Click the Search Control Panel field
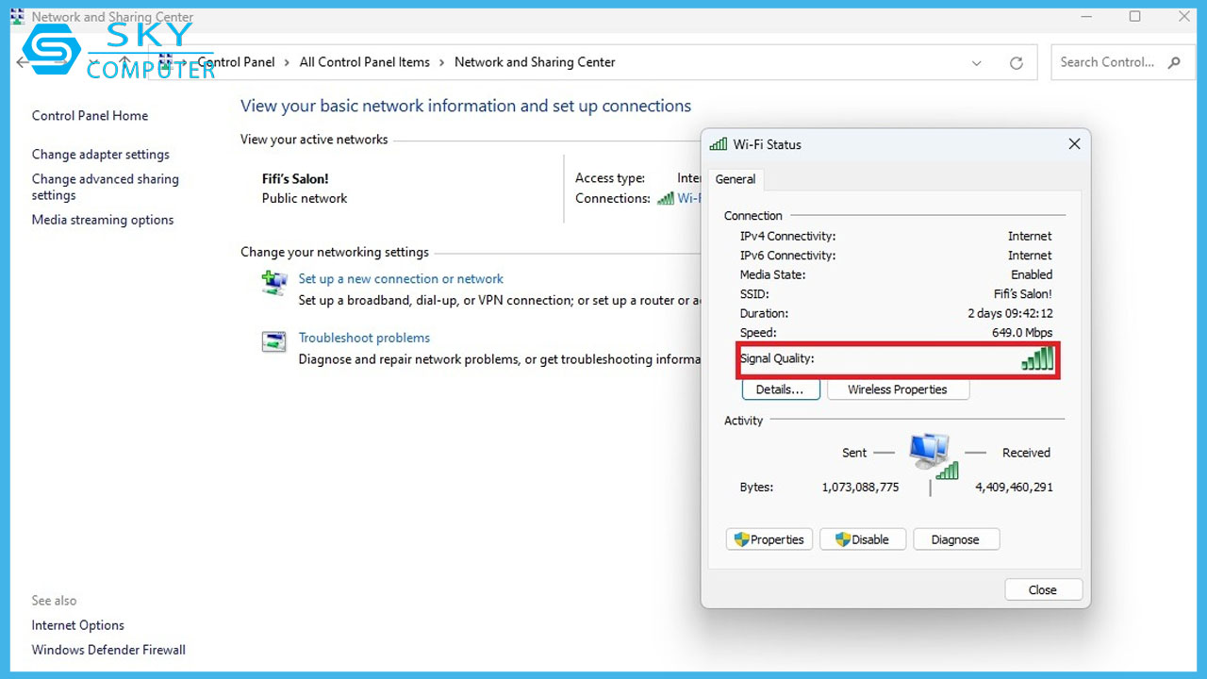Screen dimensions: 1207x679 pyautogui.click(x=1108, y=62)
